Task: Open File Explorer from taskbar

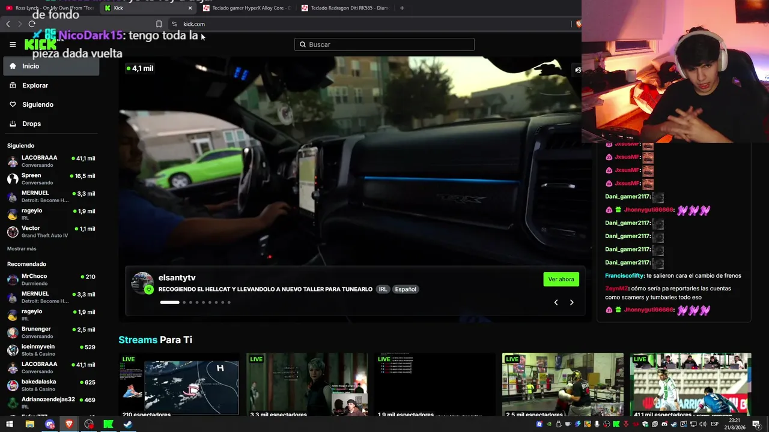Action: tap(29, 424)
